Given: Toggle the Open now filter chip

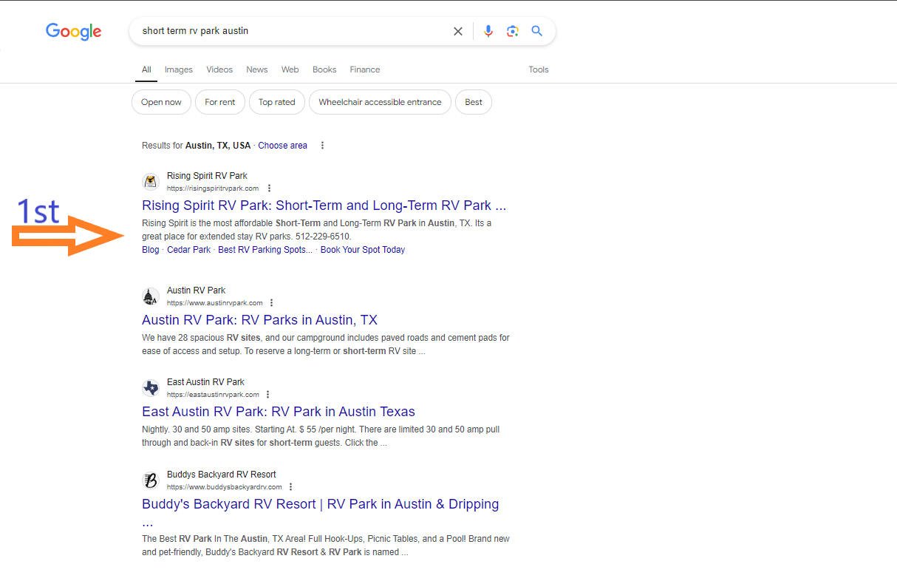Looking at the screenshot, I should 161,102.
